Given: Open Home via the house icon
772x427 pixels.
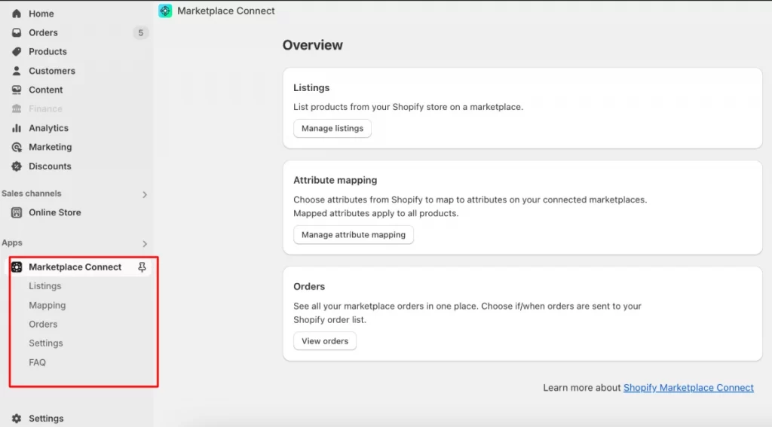Looking at the screenshot, I should [x=17, y=14].
